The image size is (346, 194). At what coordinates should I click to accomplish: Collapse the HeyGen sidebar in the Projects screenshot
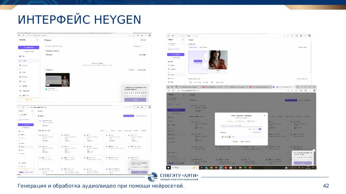[x=37, y=40]
